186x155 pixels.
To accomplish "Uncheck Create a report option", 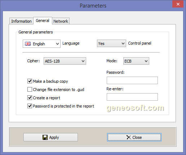I will pos(30,98).
